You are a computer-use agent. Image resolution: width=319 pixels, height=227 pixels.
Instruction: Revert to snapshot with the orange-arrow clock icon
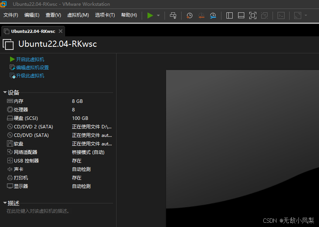tap(201, 15)
